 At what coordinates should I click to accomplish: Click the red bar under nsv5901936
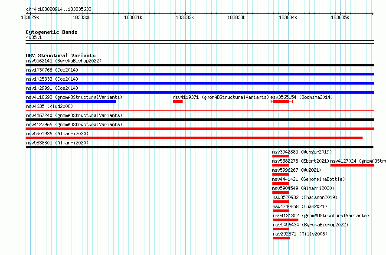pos(194,138)
